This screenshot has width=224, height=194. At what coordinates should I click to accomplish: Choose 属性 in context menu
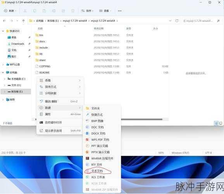click(60, 114)
